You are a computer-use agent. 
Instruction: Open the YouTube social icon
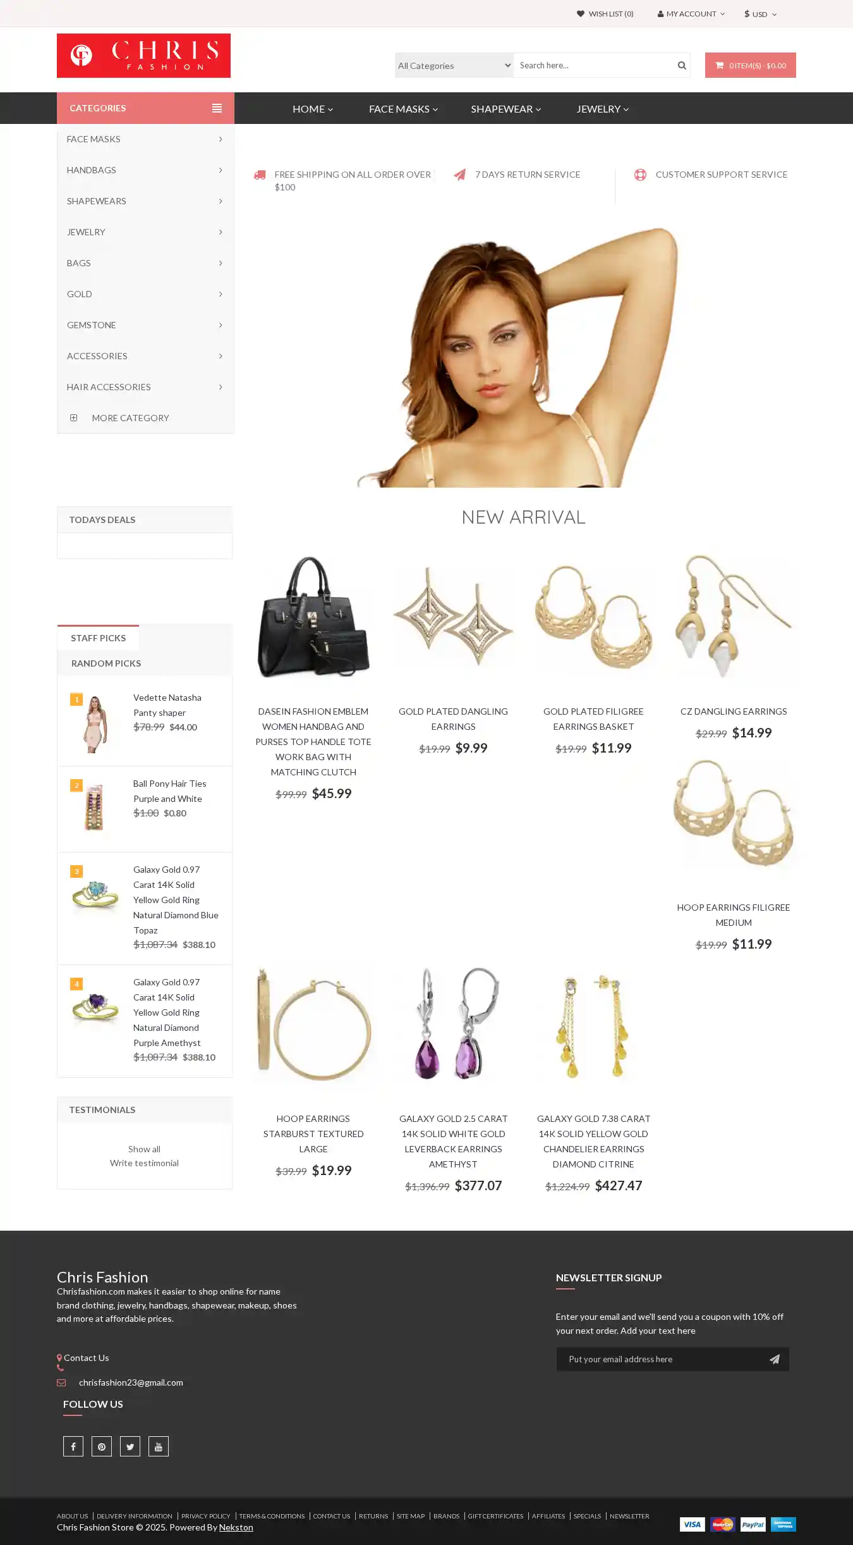(x=159, y=1446)
